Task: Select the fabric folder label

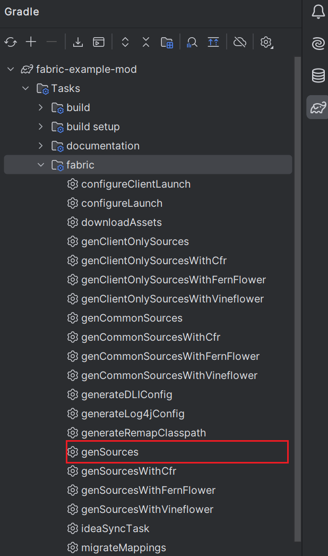Action: pos(80,165)
